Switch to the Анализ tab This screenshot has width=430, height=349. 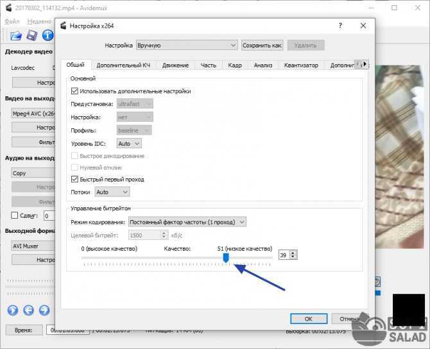(x=263, y=65)
